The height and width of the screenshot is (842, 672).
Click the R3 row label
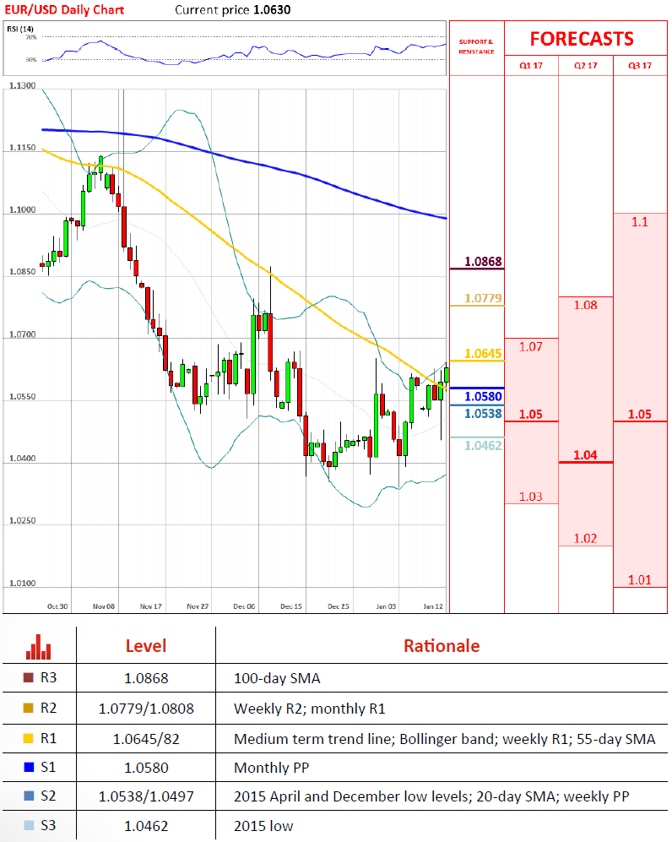point(48,677)
